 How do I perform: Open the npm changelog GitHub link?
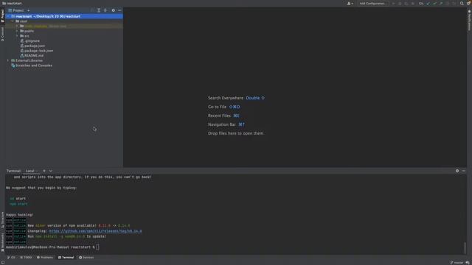point(95,231)
